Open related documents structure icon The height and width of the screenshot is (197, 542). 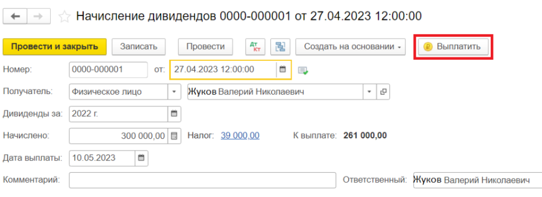click(x=280, y=46)
